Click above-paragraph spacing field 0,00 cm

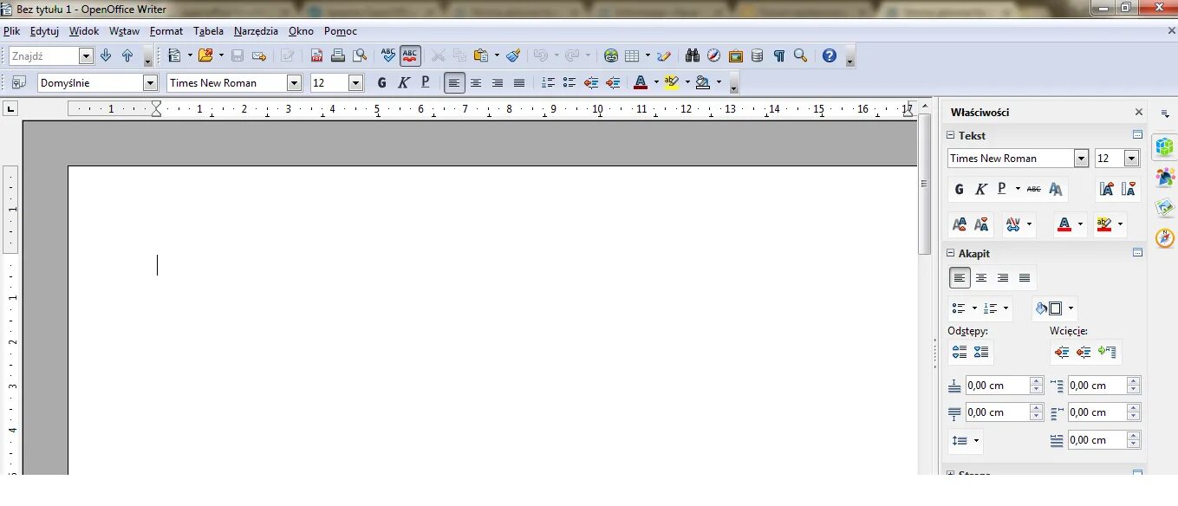(997, 386)
